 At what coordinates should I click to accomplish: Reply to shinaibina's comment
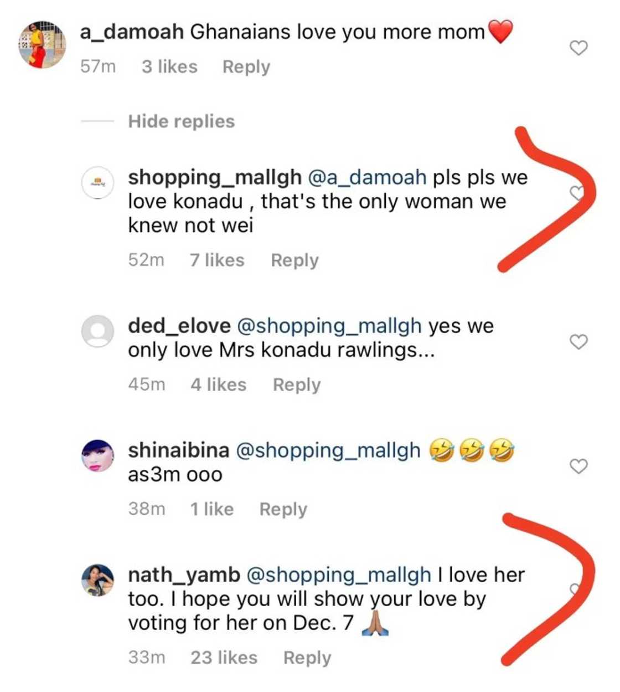(283, 508)
